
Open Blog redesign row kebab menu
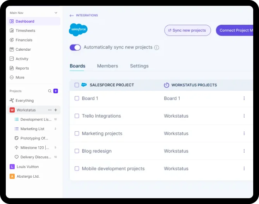[x=244, y=151]
